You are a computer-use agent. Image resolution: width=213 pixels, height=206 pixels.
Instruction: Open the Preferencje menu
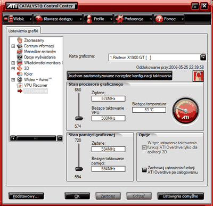tap(134, 19)
